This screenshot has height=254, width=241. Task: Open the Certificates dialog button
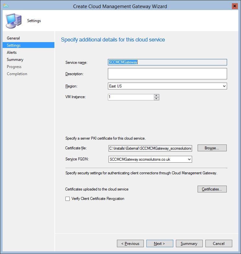point(212,189)
